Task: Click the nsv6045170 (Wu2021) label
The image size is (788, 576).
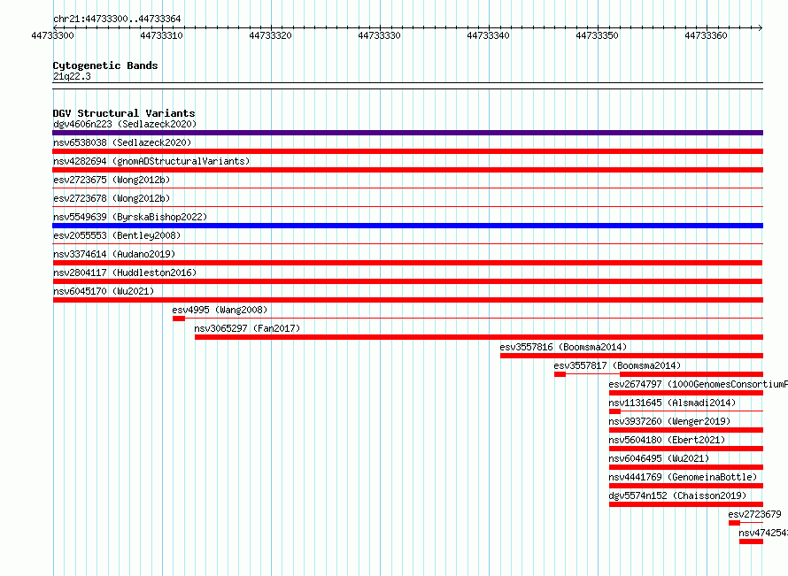Action: coord(104,291)
